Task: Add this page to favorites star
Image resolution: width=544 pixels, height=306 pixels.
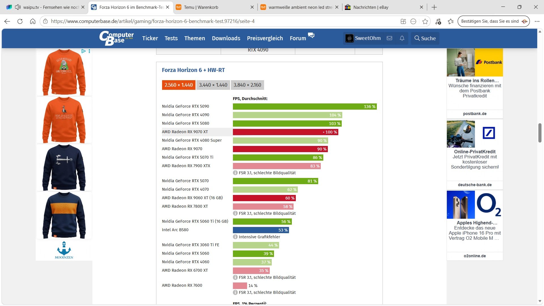Action: 425,21
